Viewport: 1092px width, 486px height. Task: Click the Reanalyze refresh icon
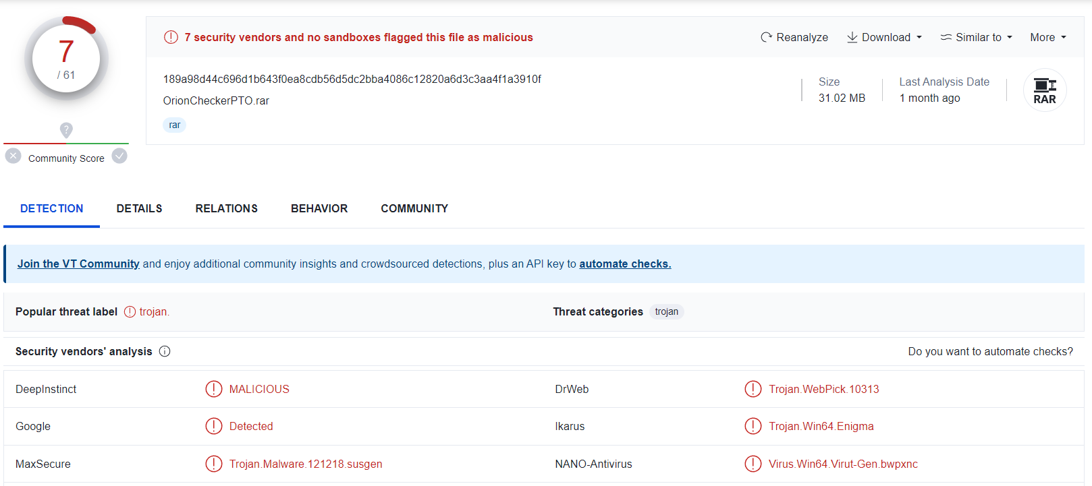click(x=766, y=37)
